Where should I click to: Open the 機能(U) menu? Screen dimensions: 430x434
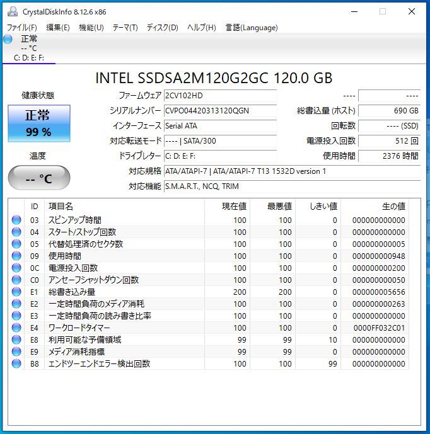(91, 28)
